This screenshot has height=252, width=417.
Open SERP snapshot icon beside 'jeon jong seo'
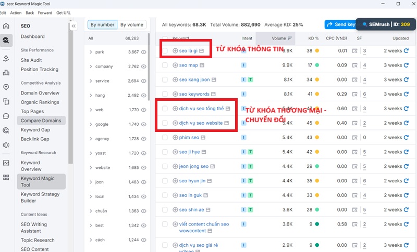pos(213,166)
